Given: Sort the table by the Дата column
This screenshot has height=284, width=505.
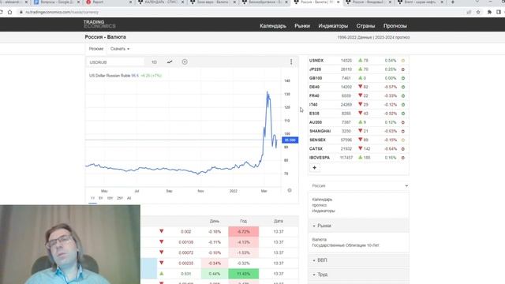Looking at the screenshot, I should coord(279,221).
